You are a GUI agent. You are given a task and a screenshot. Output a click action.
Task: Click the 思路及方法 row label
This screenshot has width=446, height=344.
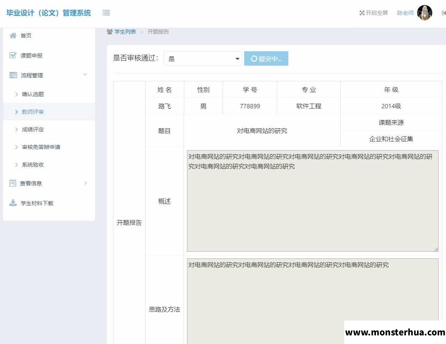coord(164,309)
